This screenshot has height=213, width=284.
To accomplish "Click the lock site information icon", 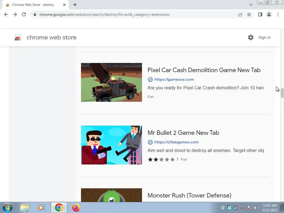I will [x=35, y=14].
